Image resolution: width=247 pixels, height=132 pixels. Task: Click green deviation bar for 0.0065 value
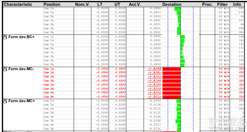[x=182, y=37]
